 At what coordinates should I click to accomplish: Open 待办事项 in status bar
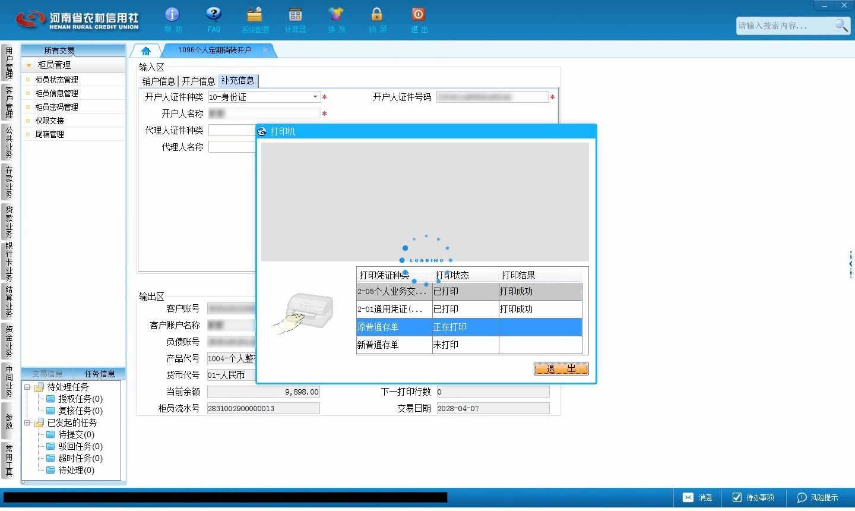click(753, 497)
